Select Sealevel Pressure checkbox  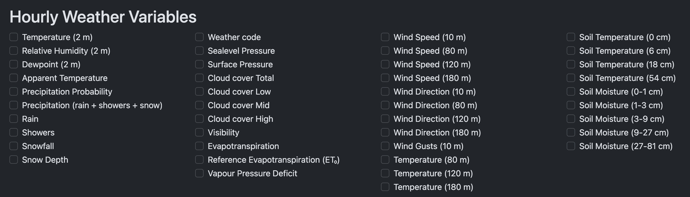click(199, 51)
